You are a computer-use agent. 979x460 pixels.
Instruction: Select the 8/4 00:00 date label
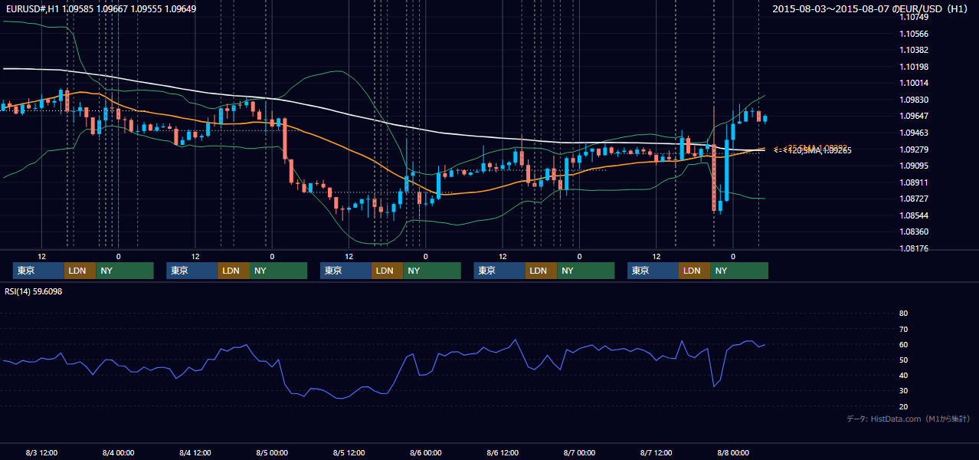119,452
